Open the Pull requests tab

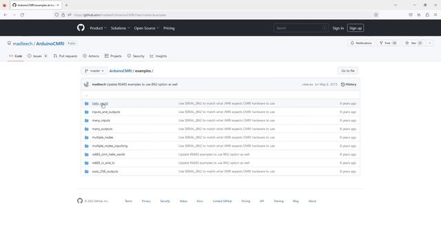coord(65,56)
